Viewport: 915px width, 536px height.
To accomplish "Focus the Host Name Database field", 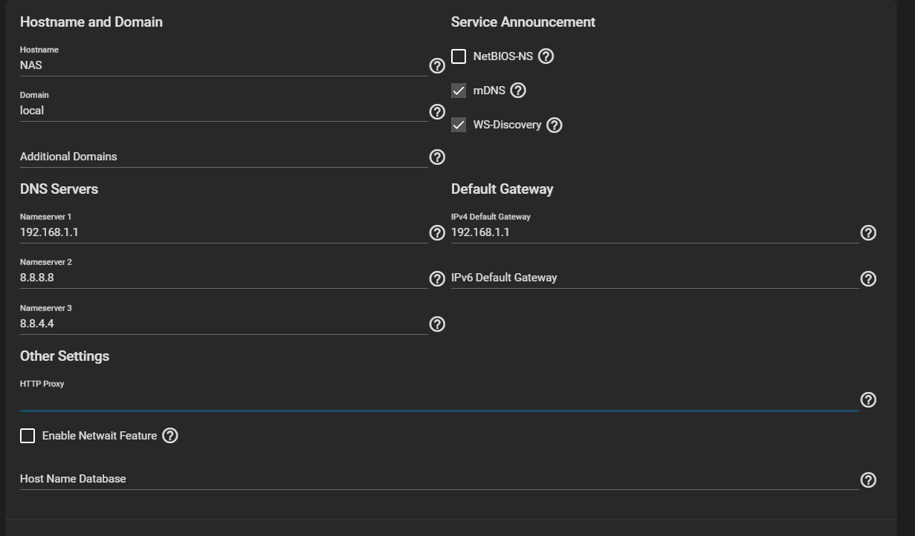I will pyautogui.click(x=439, y=479).
